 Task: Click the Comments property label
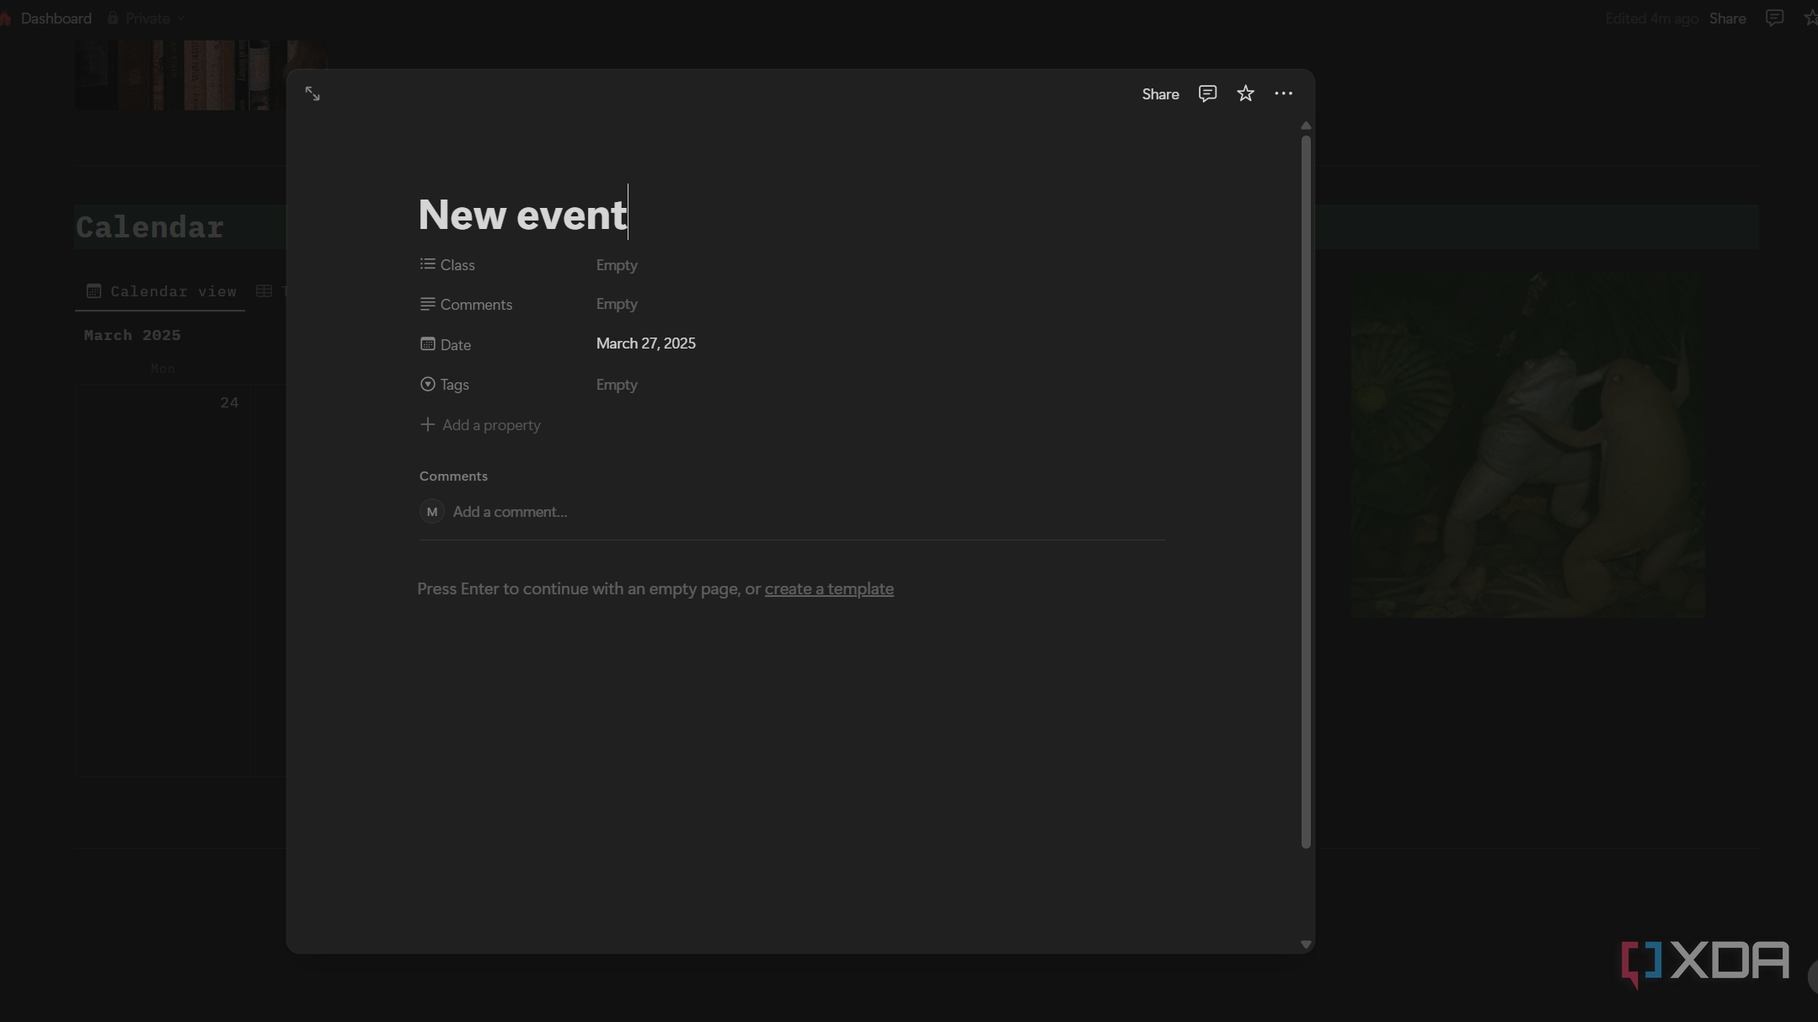tap(476, 305)
